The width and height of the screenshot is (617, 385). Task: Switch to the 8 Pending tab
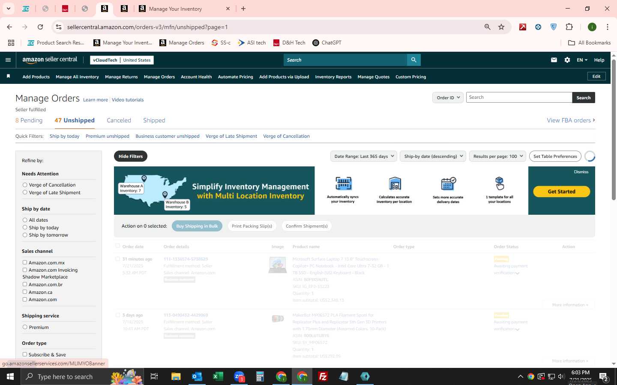click(29, 120)
